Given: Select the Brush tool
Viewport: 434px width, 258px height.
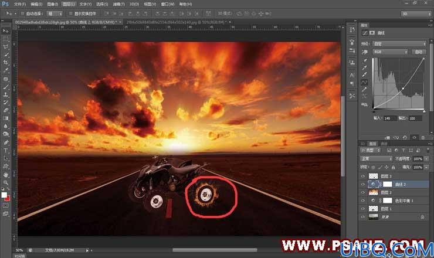Looking at the screenshot, I should point(5,87).
